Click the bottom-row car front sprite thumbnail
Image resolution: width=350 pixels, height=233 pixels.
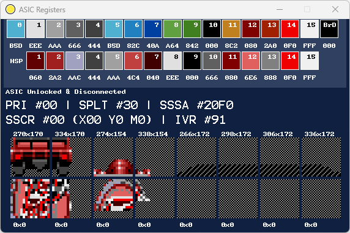click(x=113, y=199)
